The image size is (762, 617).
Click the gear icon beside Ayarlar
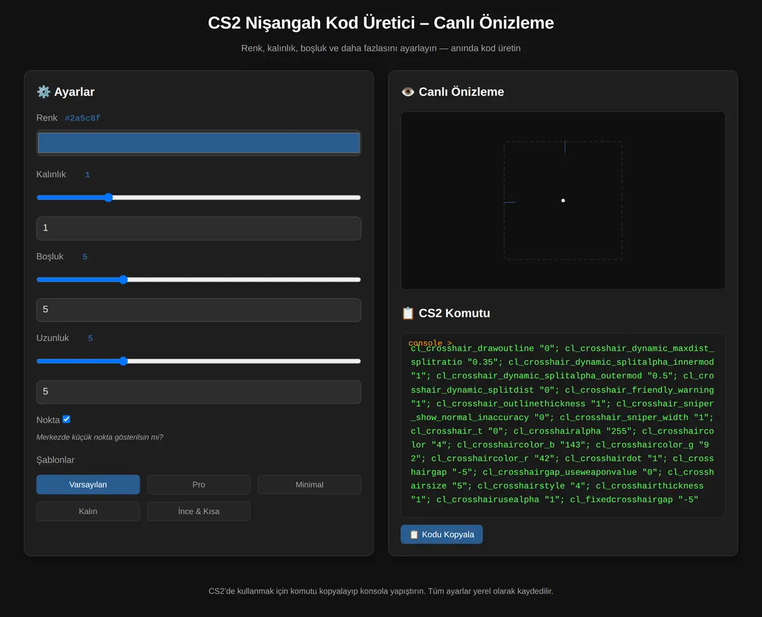pyautogui.click(x=43, y=91)
